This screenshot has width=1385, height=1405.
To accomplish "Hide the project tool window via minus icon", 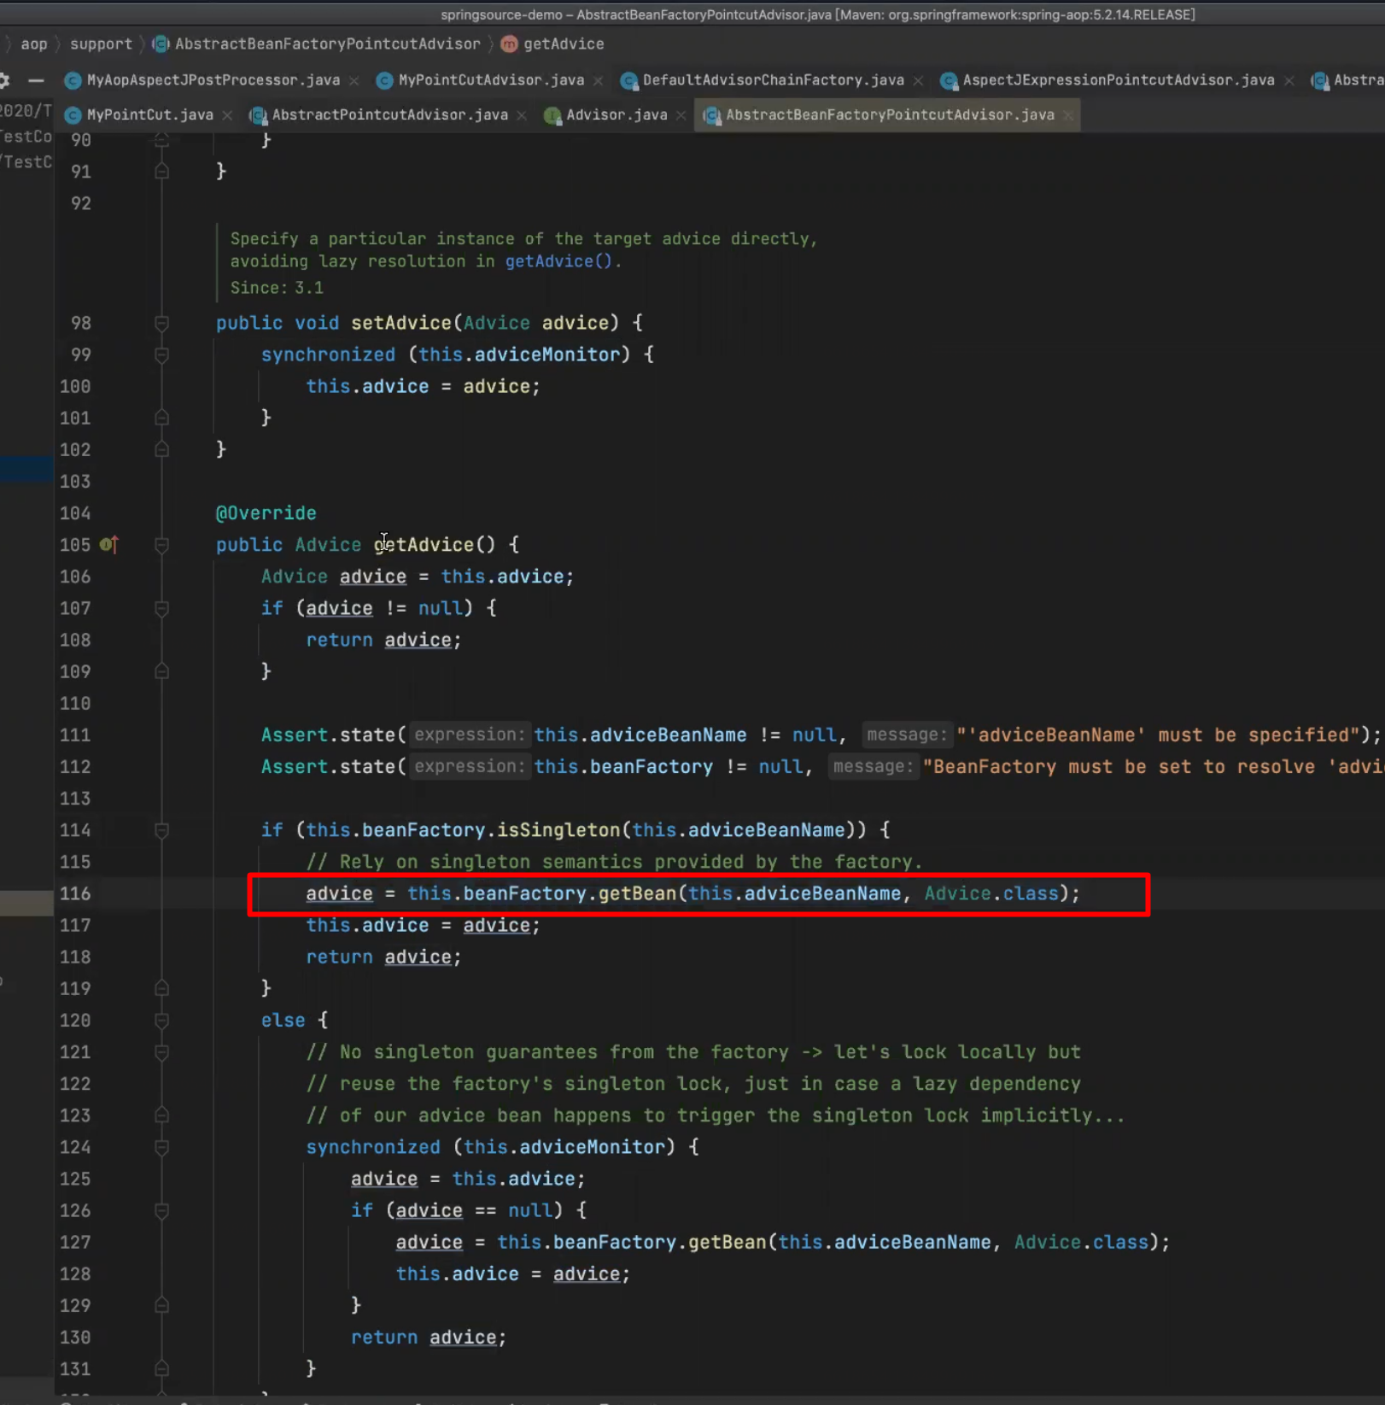I will point(36,80).
